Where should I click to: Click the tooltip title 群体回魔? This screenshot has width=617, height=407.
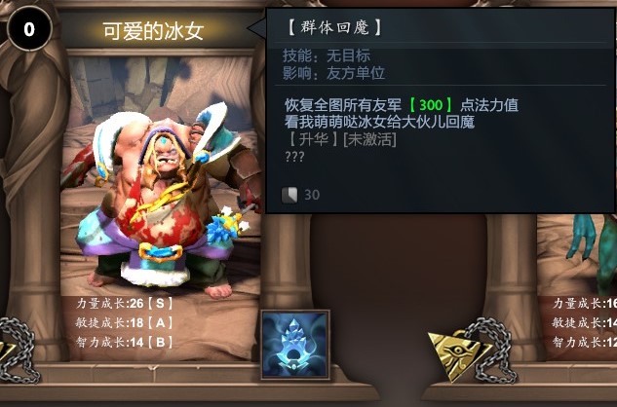335,27
